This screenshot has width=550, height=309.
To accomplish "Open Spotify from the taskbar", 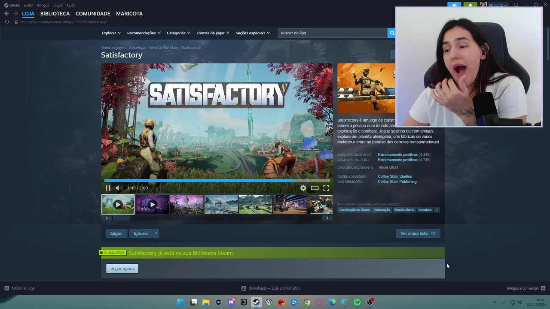I will pyautogui.click(x=357, y=302).
